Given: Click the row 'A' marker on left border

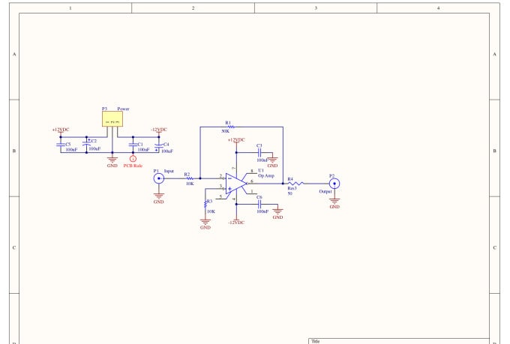Looking at the screenshot, I should click(x=14, y=54).
